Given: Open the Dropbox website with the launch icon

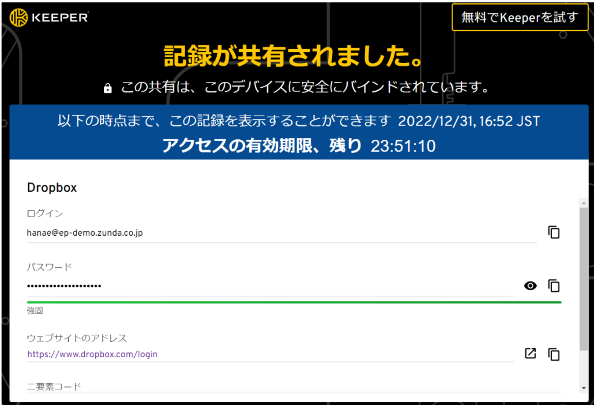Looking at the screenshot, I should click(530, 353).
